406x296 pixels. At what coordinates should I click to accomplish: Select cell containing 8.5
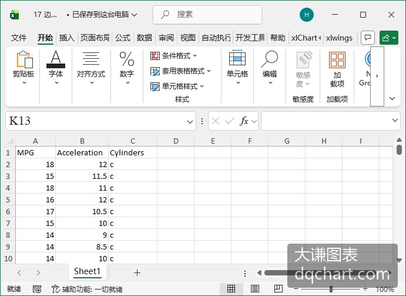click(x=82, y=247)
